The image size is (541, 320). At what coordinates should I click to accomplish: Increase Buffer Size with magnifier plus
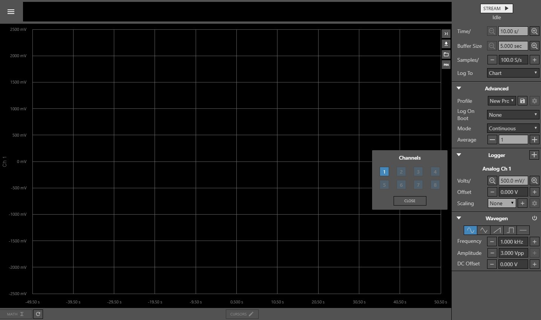(x=534, y=46)
